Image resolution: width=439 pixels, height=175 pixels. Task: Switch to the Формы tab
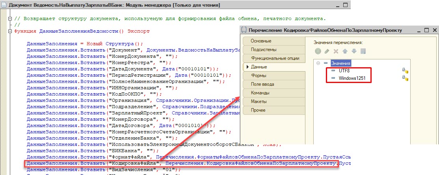pyautogui.click(x=274, y=76)
